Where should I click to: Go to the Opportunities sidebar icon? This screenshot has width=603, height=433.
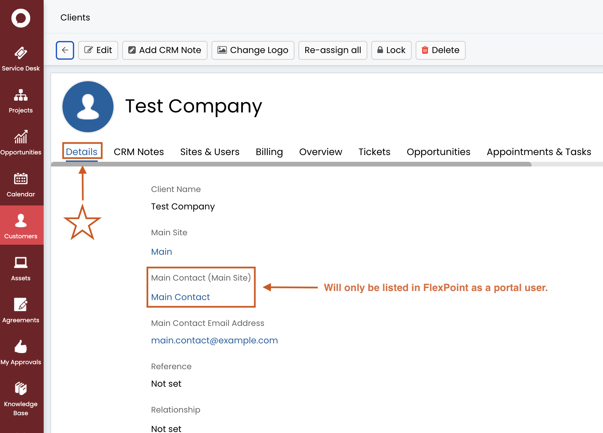(21, 137)
